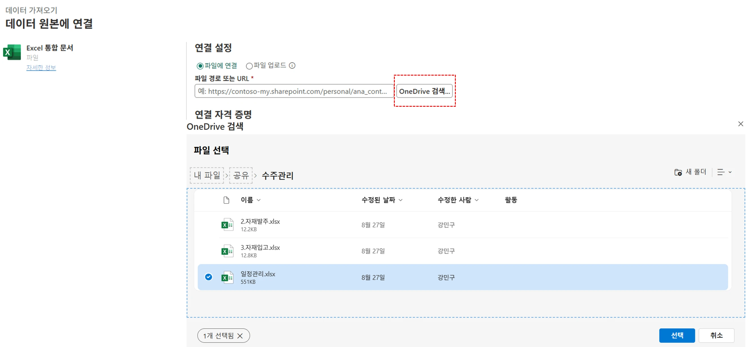Click the OneDrive 검색 button
This screenshot has width=751, height=347.
click(424, 91)
